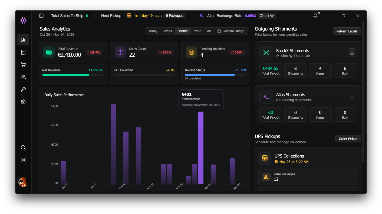Open the Custom Range date picker
The image size is (382, 214).
(x=231, y=31)
